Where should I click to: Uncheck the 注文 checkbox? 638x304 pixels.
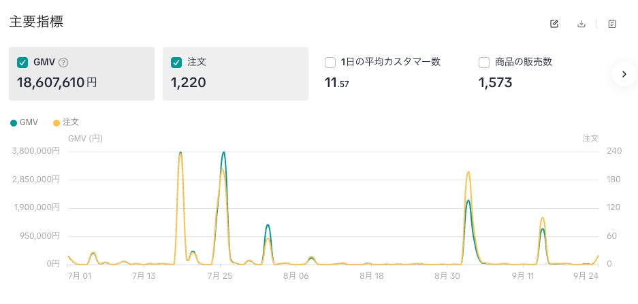(176, 63)
